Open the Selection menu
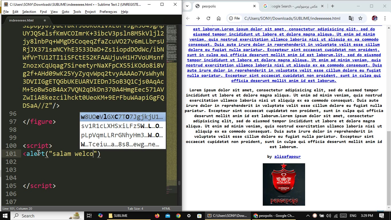The height and width of the screenshot is (220, 391). (29, 12)
